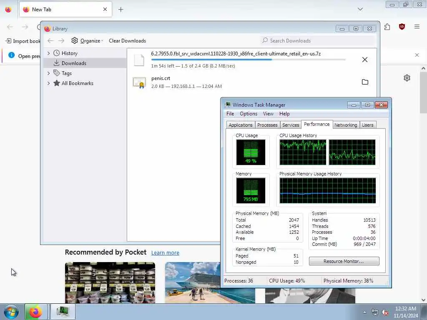Open a new Firefox tab
Screen dimensions: 427x320
[121, 10]
